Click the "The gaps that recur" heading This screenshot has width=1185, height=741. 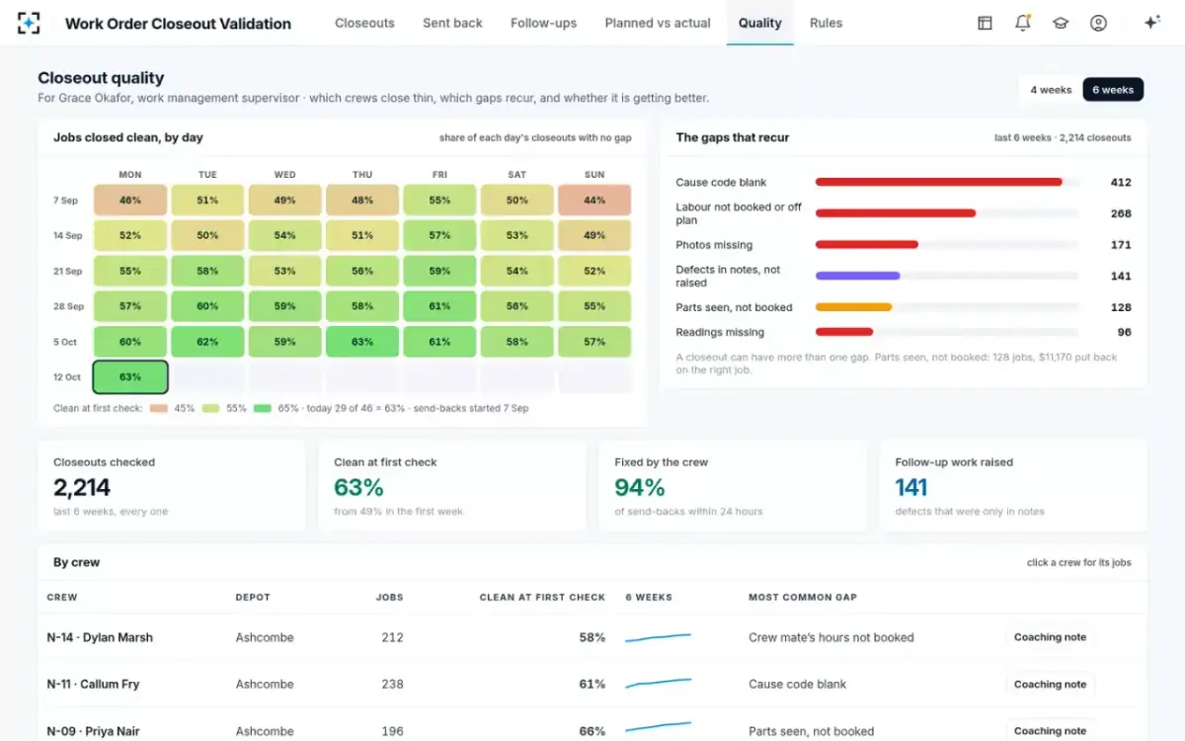point(733,137)
